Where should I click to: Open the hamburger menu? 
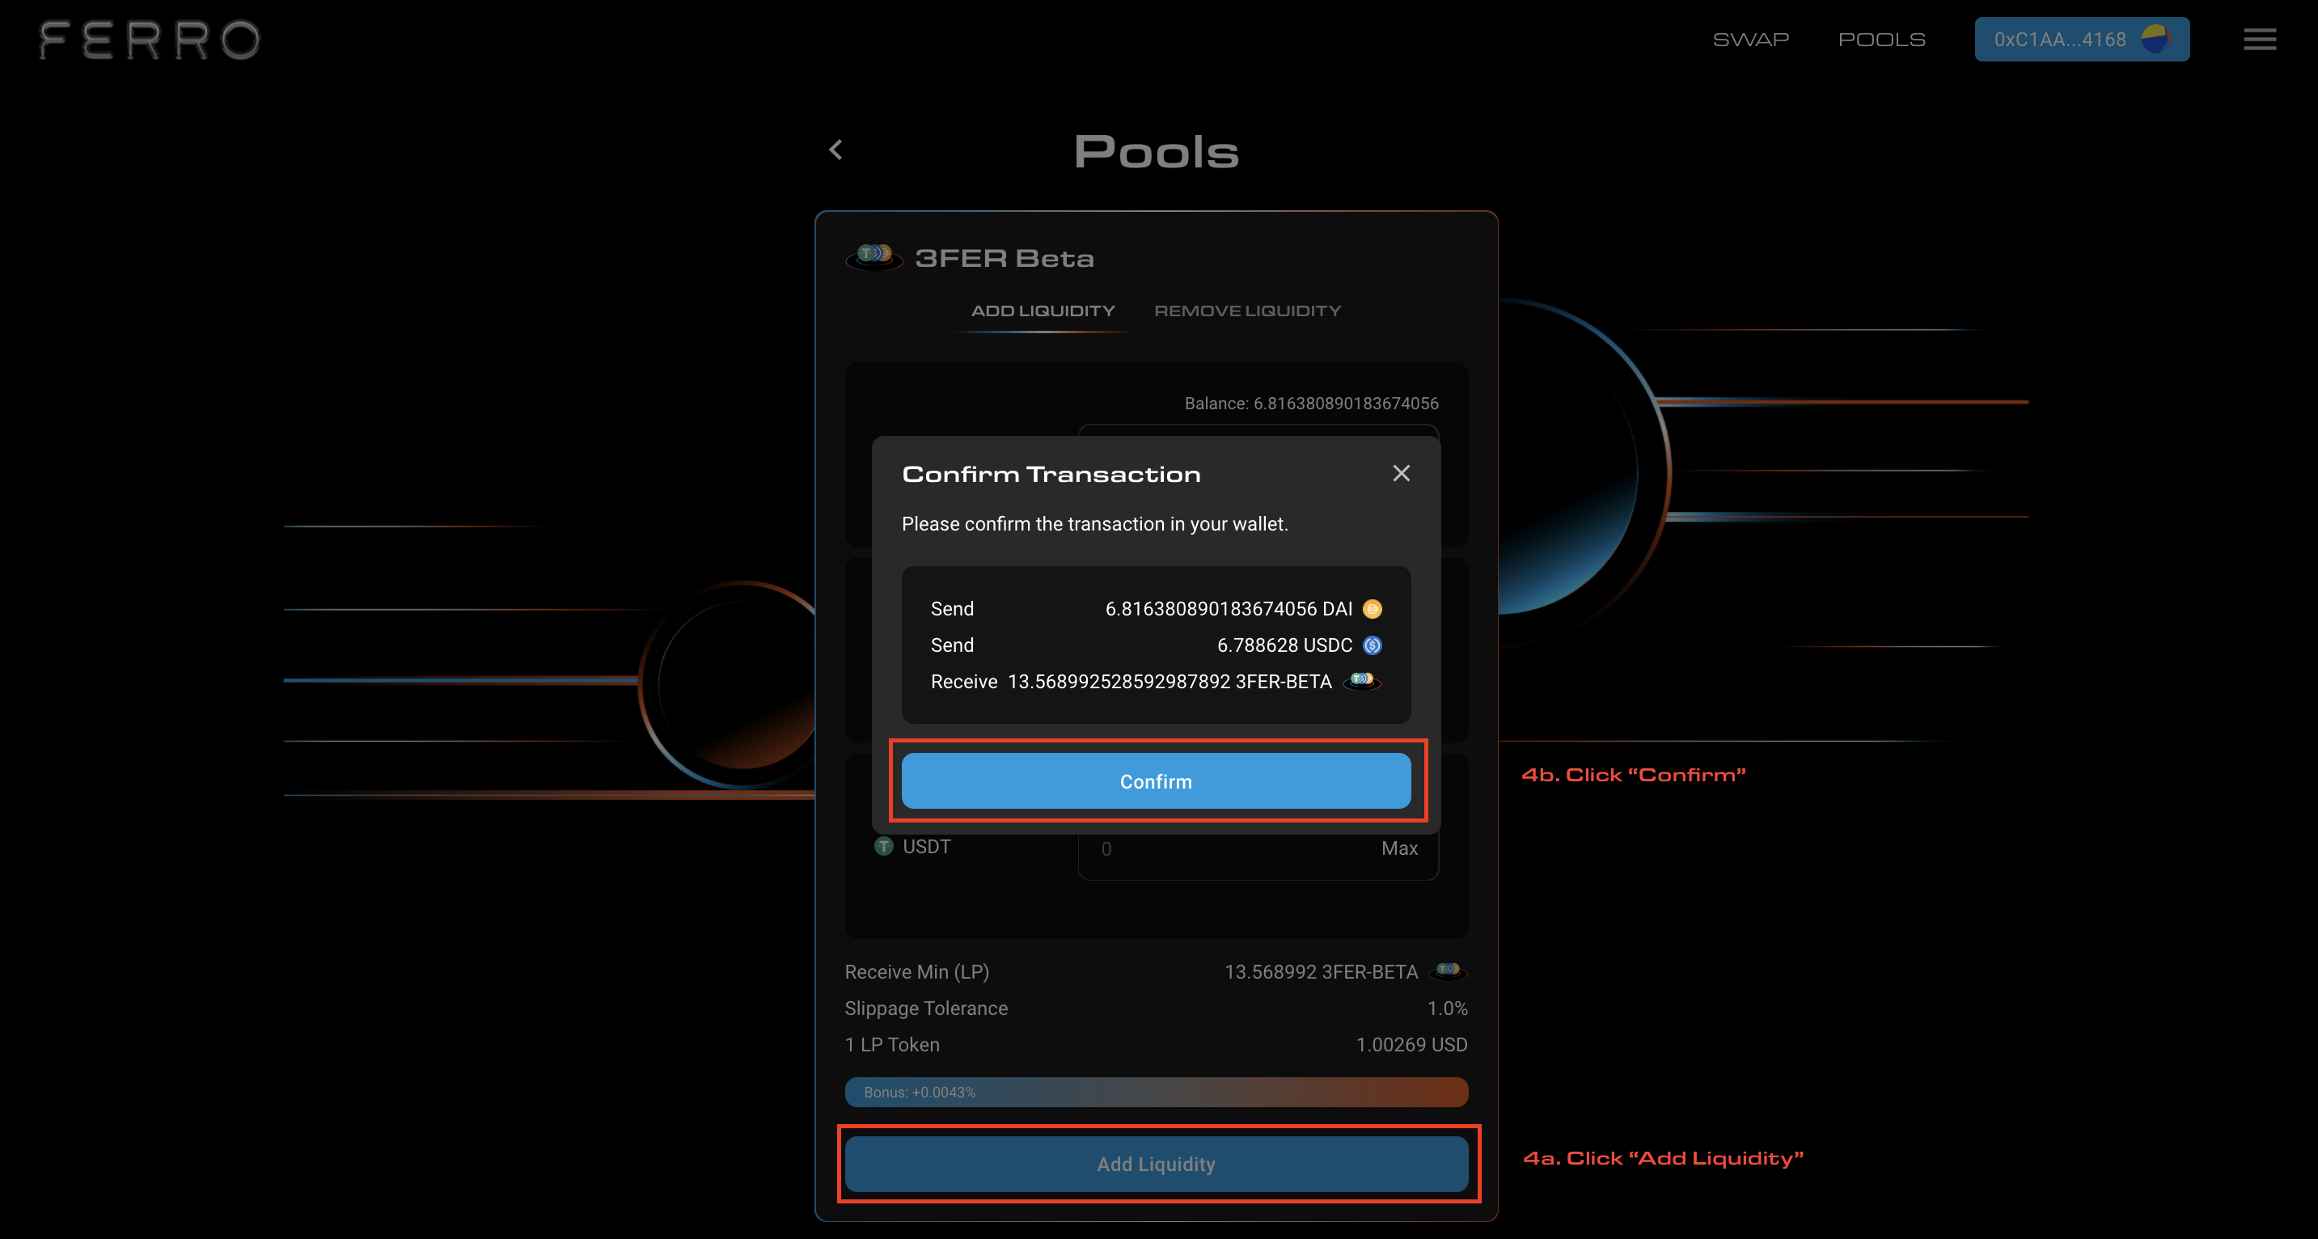tap(2260, 39)
